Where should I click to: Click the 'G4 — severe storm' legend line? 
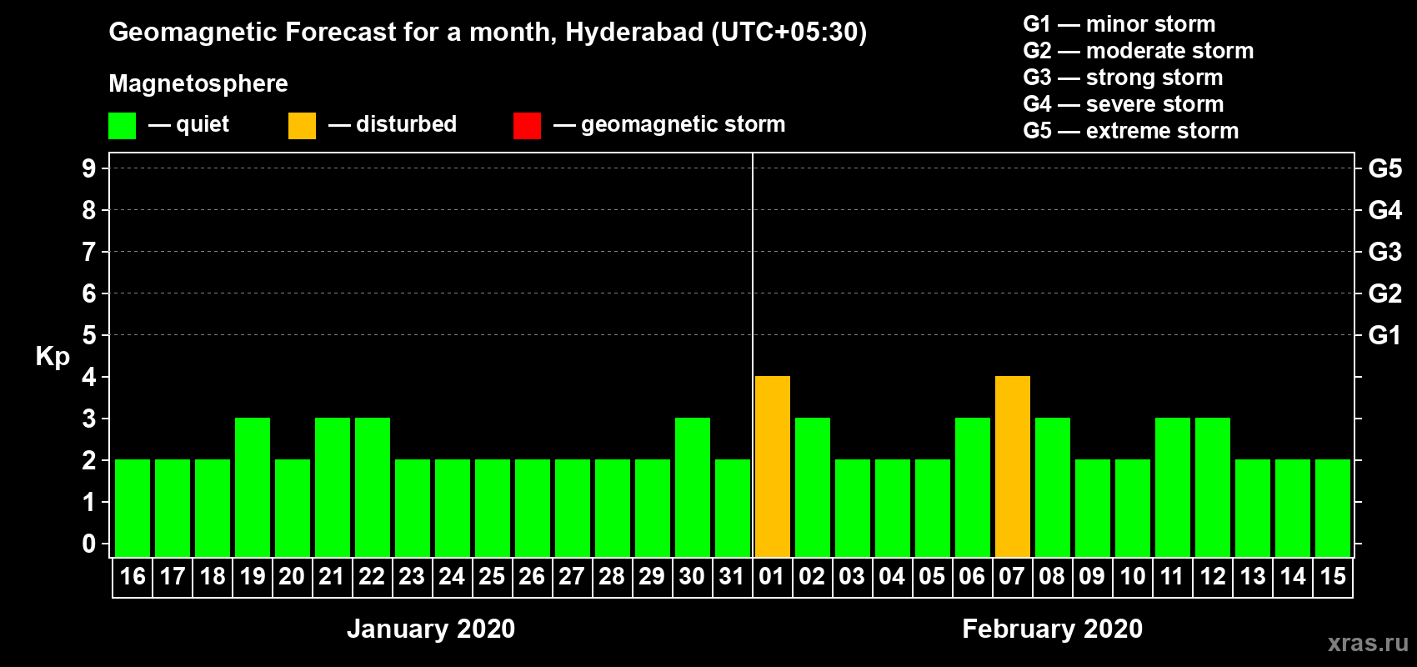pos(1124,104)
